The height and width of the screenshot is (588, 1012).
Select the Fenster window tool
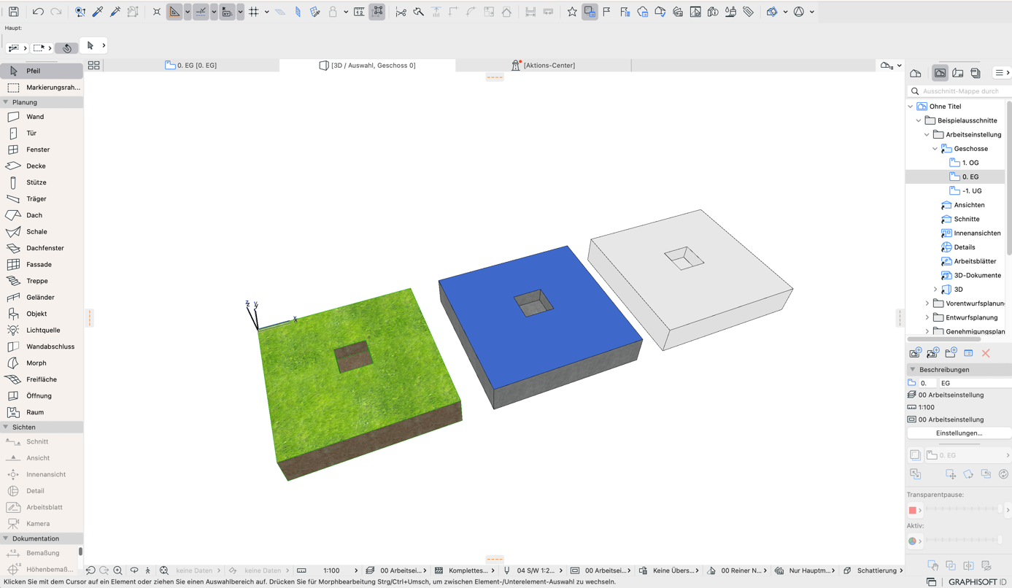pos(42,150)
